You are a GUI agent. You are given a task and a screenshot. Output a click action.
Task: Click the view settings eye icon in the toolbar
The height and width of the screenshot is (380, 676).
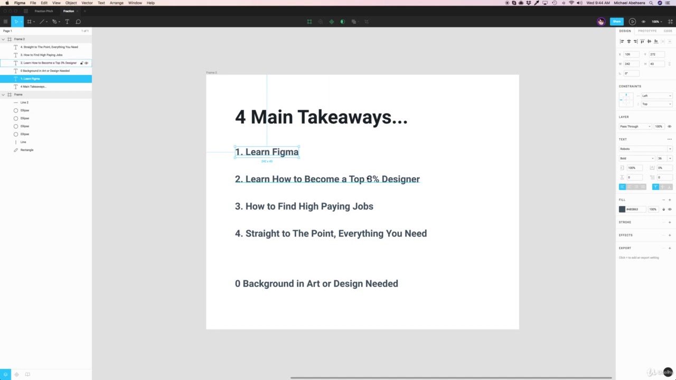pyautogui.click(x=643, y=22)
